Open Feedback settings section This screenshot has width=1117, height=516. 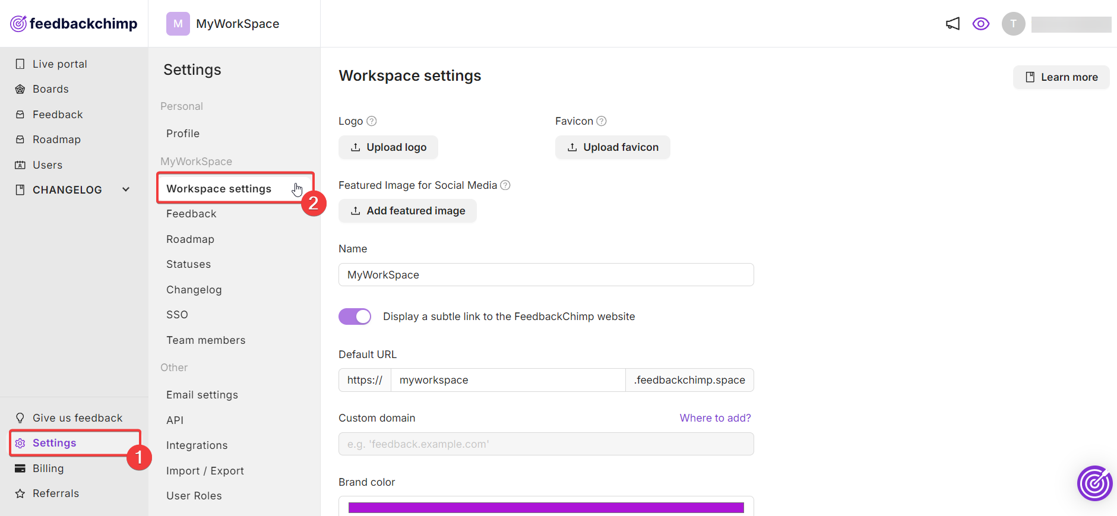pos(191,214)
